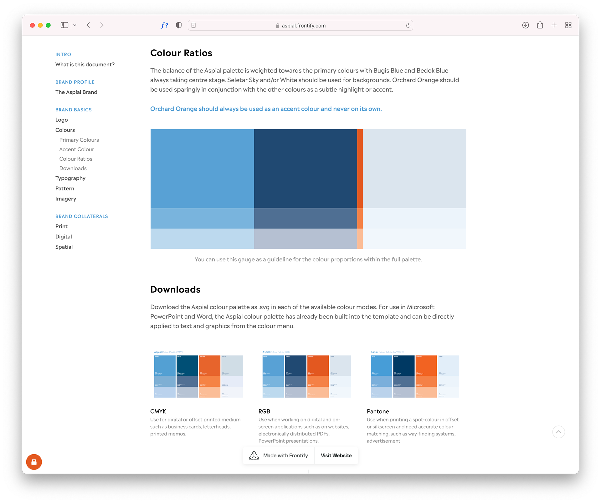
Task: Click the INTRO section heading
Action: pos(63,54)
